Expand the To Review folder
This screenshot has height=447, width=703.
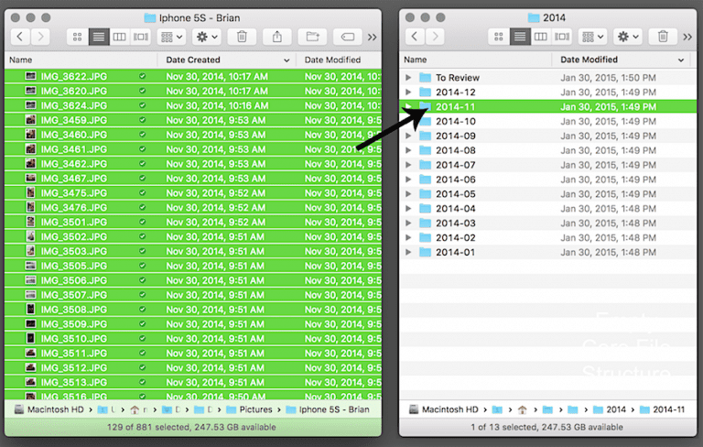pyautogui.click(x=408, y=78)
